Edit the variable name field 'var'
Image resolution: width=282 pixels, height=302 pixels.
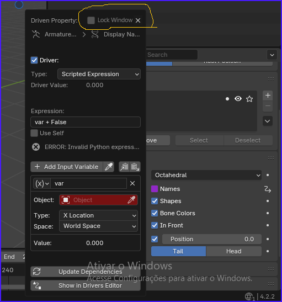[89, 183]
